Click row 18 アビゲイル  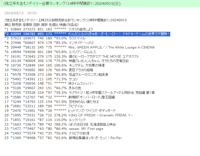tap(44, 106)
